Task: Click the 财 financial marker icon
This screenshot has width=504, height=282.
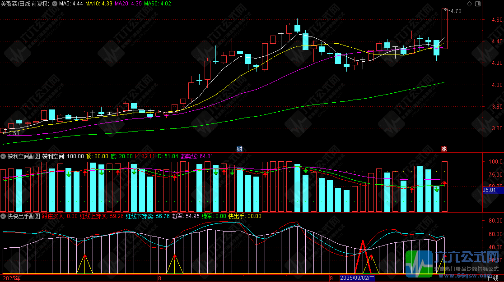Action: click(239, 149)
